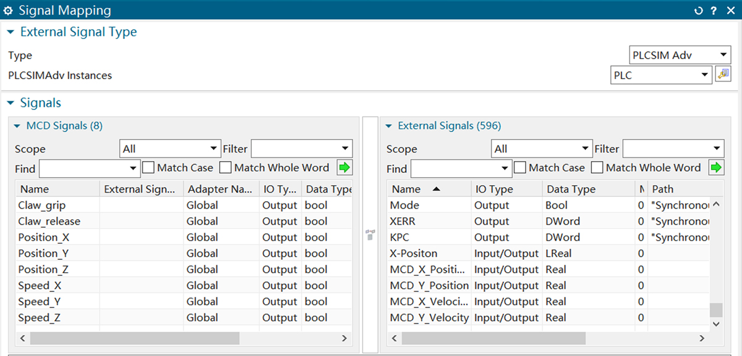The height and width of the screenshot is (356, 742).
Task: Open the MCD Signals Filter dropdown
Action: click(x=302, y=149)
